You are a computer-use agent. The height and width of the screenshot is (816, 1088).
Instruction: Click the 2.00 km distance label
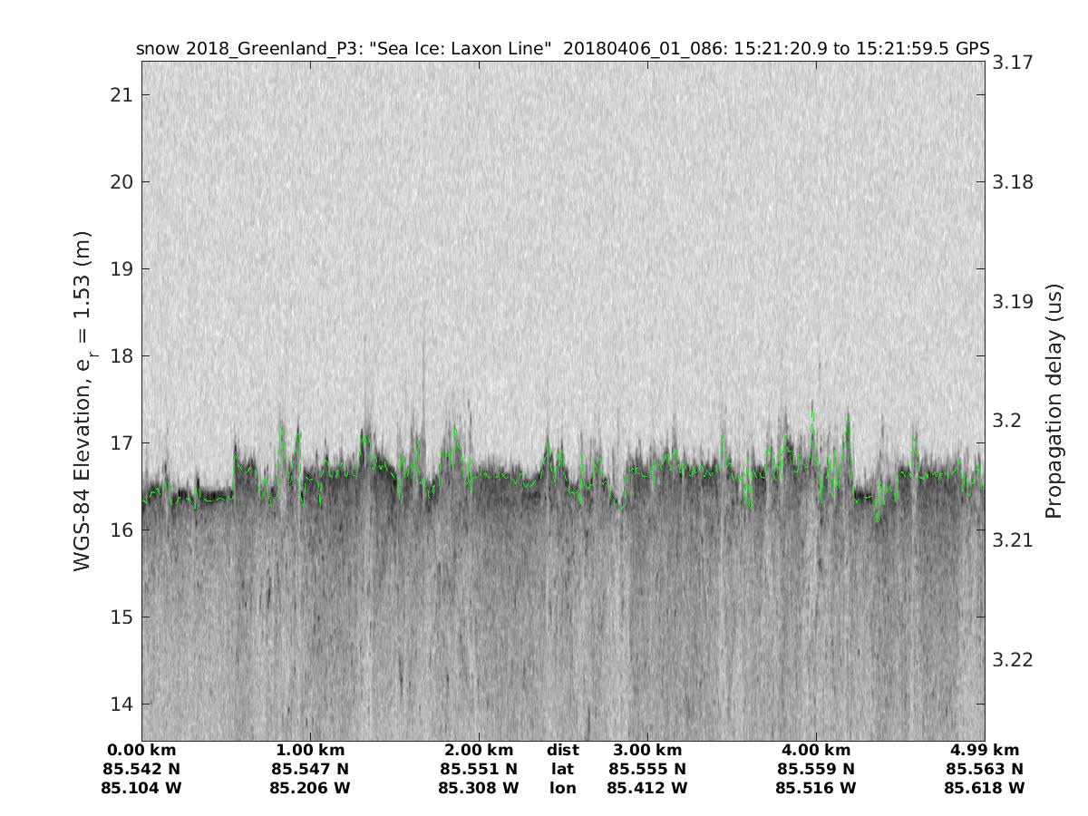click(x=479, y=751)
